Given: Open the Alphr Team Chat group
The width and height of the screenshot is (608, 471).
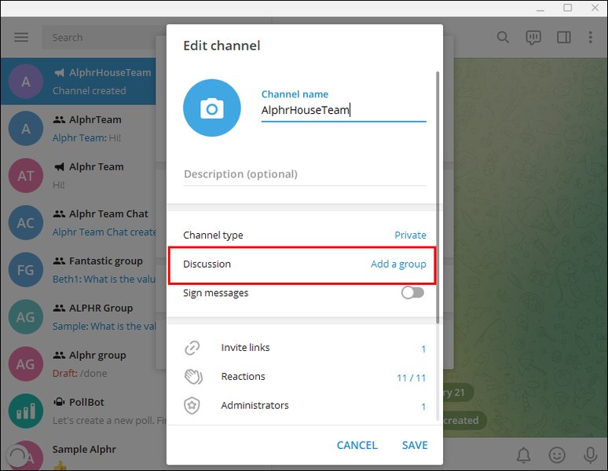Looking at the screenshot, I should [79, 223].
